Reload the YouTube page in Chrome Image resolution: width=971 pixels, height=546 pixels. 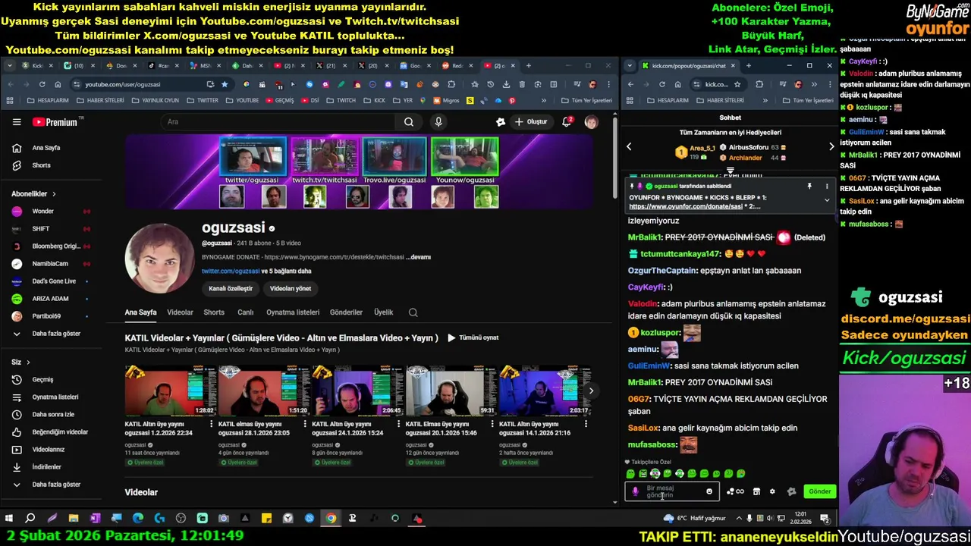tap(42, 84)
